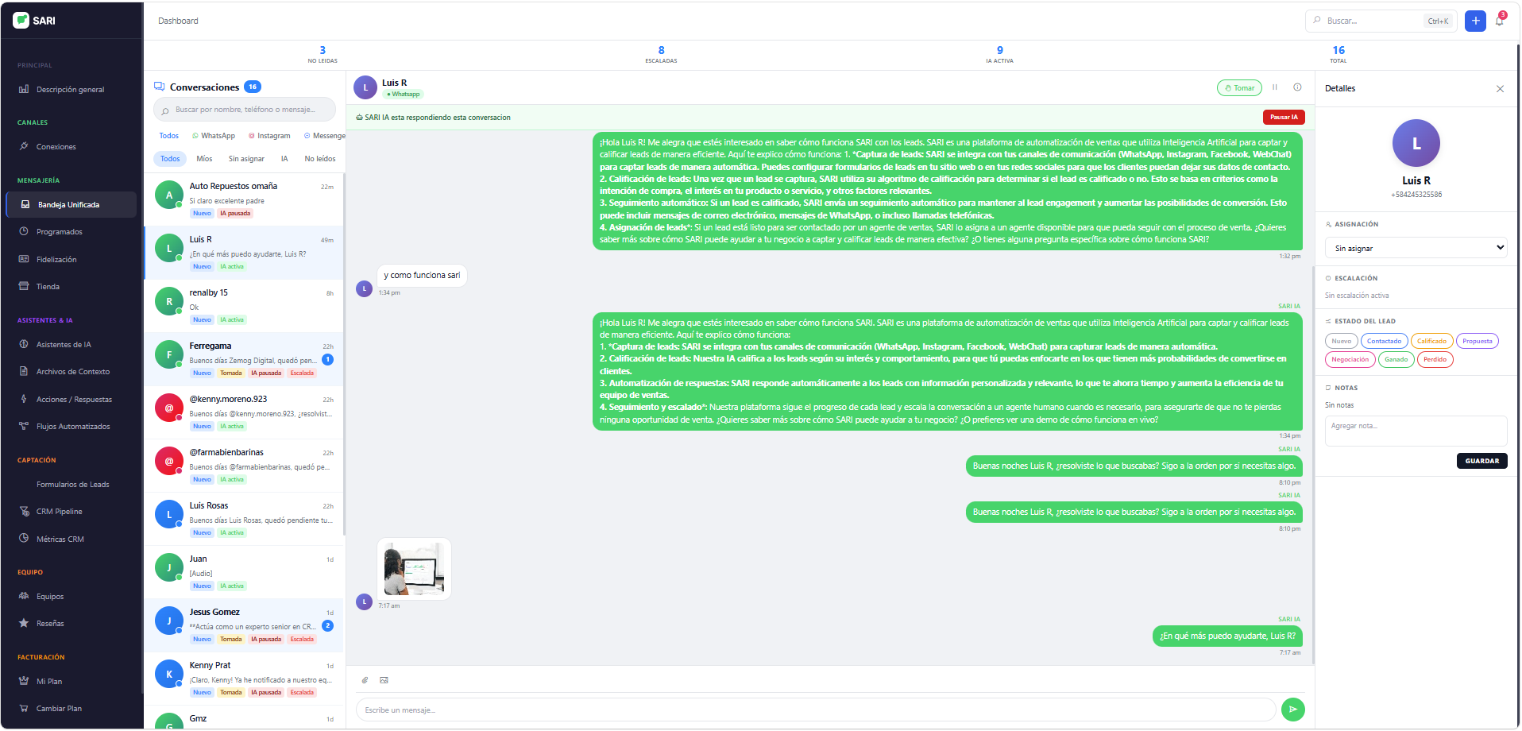Click the Métricas CRM chart icon

click(24, 539)
